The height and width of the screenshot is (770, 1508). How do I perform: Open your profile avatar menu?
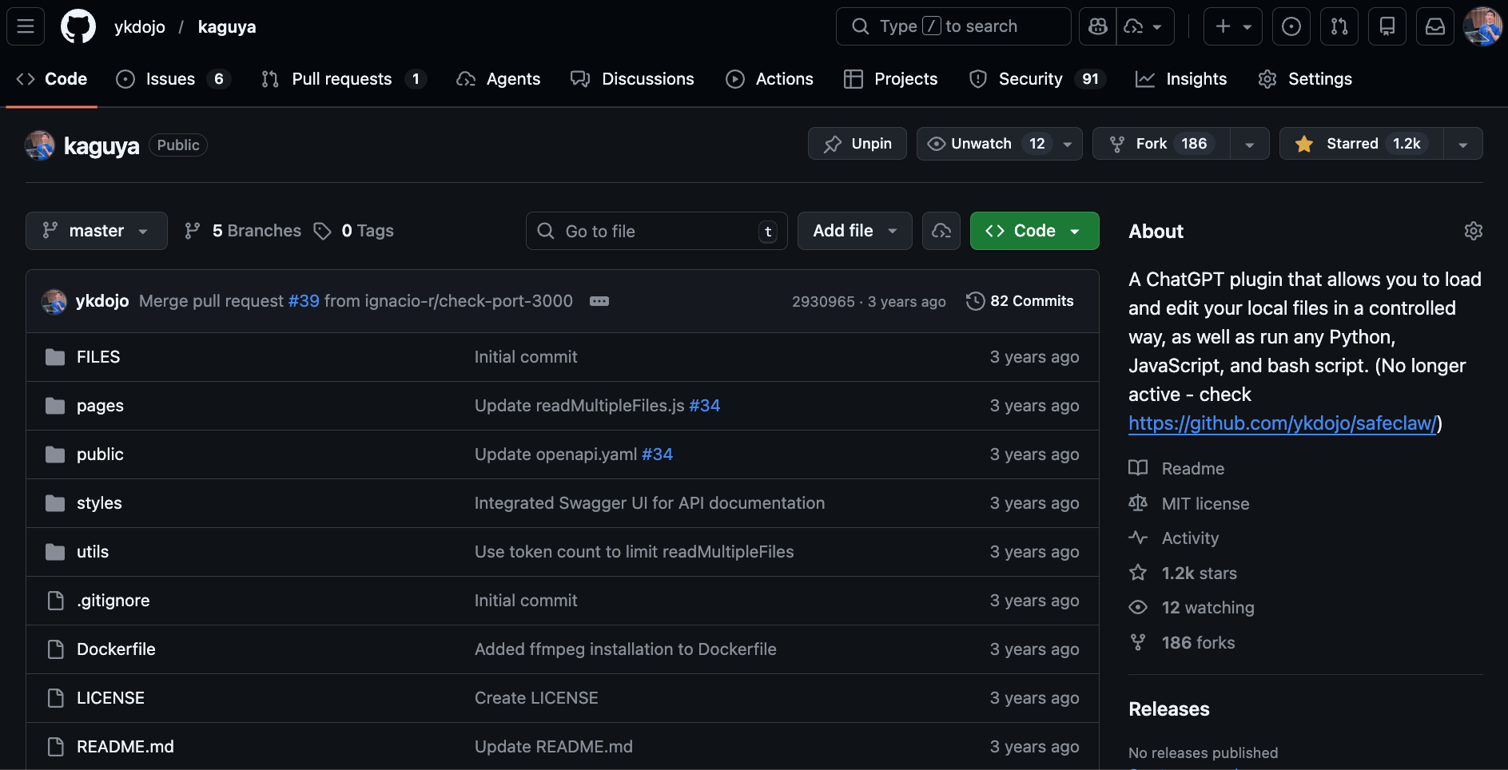1483,26
